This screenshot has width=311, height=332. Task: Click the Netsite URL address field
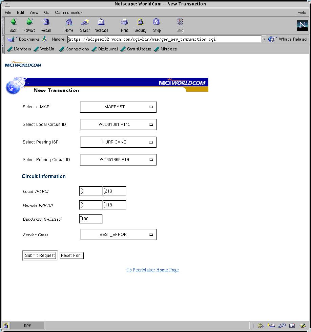point(164,39)
